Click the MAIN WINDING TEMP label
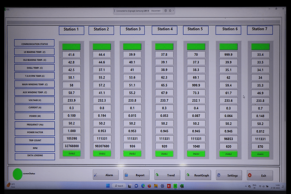The image size is (291, 194). point(35,84)
